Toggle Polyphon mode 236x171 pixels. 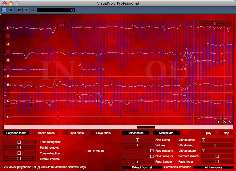(x=16, y=133)
